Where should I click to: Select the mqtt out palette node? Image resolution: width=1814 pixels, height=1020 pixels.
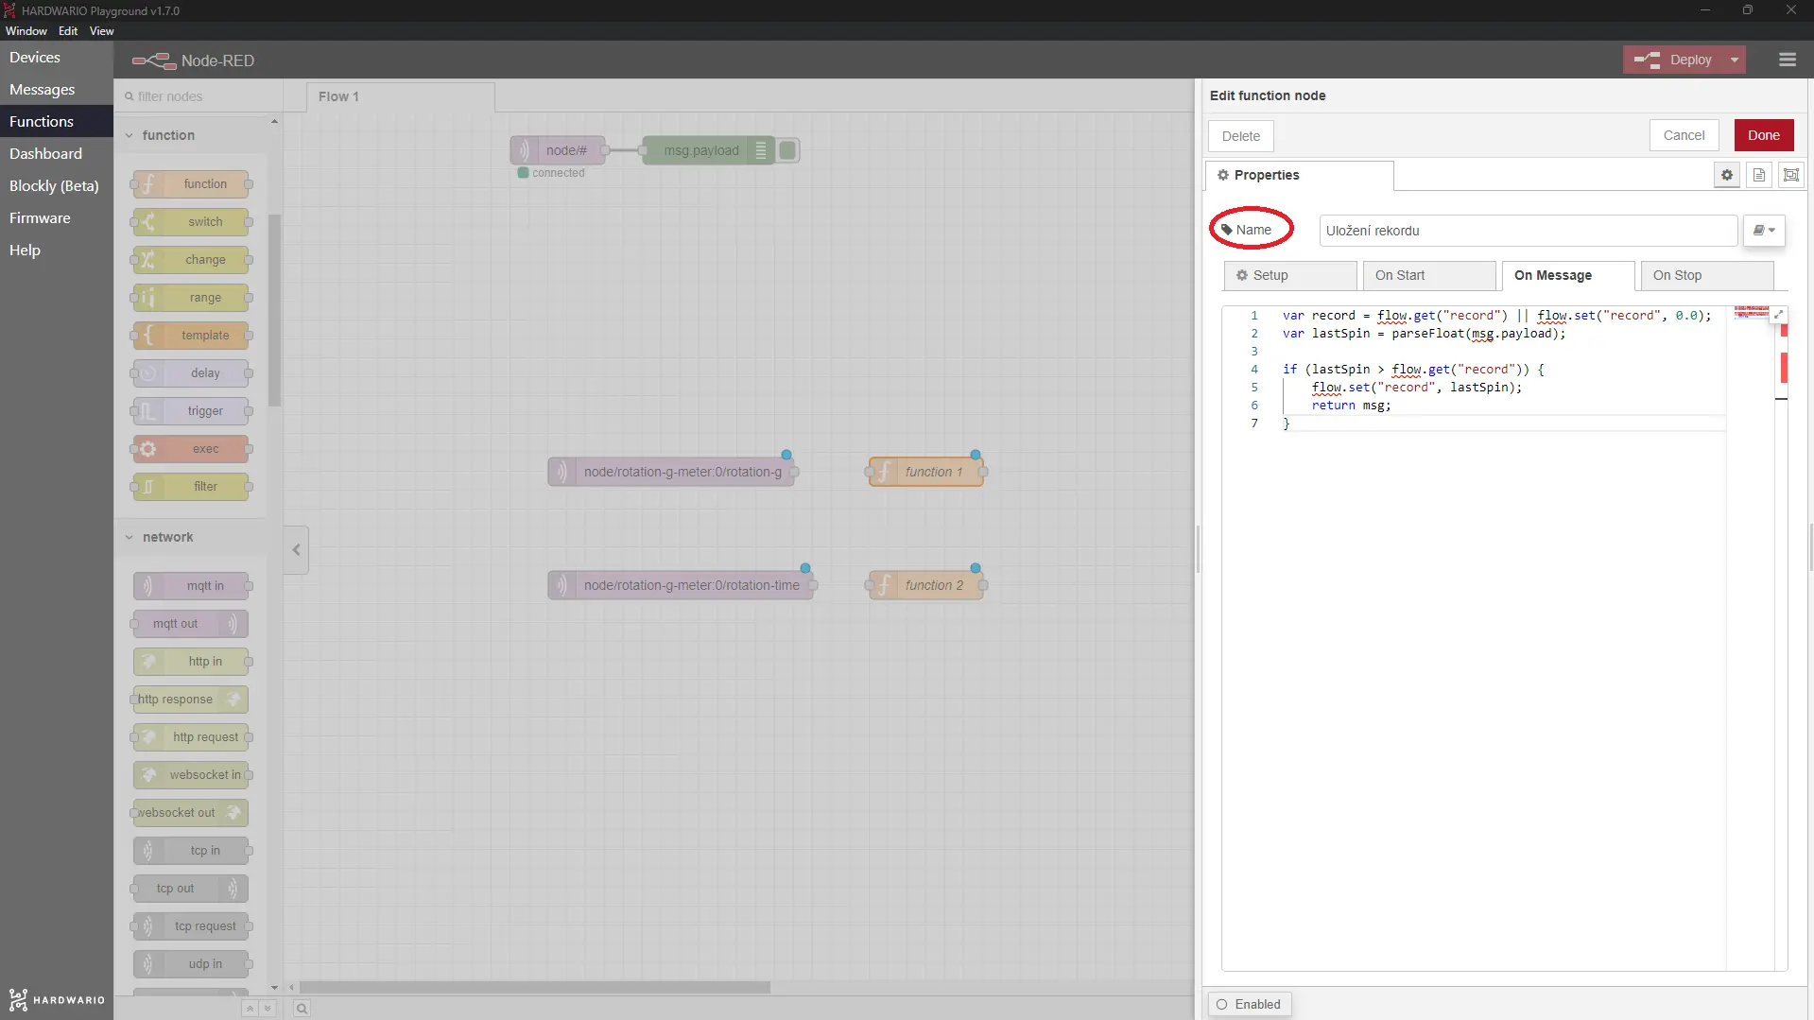[x=191, y=624]
